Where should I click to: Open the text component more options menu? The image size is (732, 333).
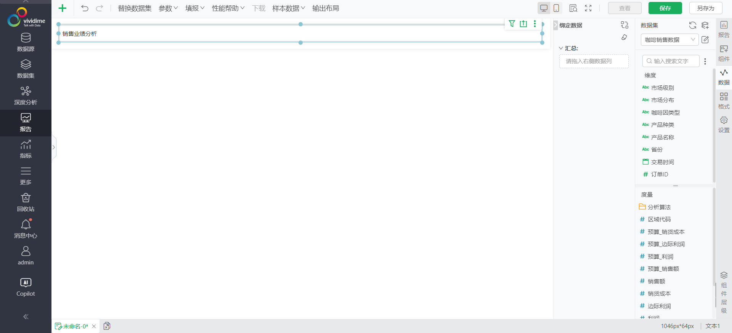click(535, 24)
